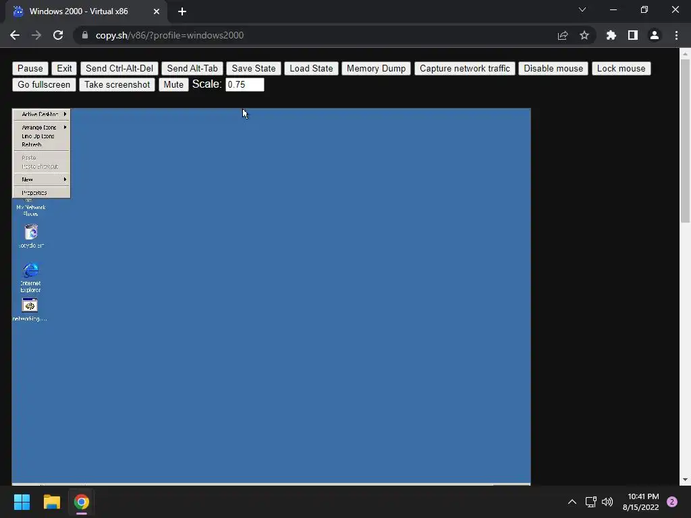
Task: Close the Windows 2000 tab
Action: (x=157, y=11)
